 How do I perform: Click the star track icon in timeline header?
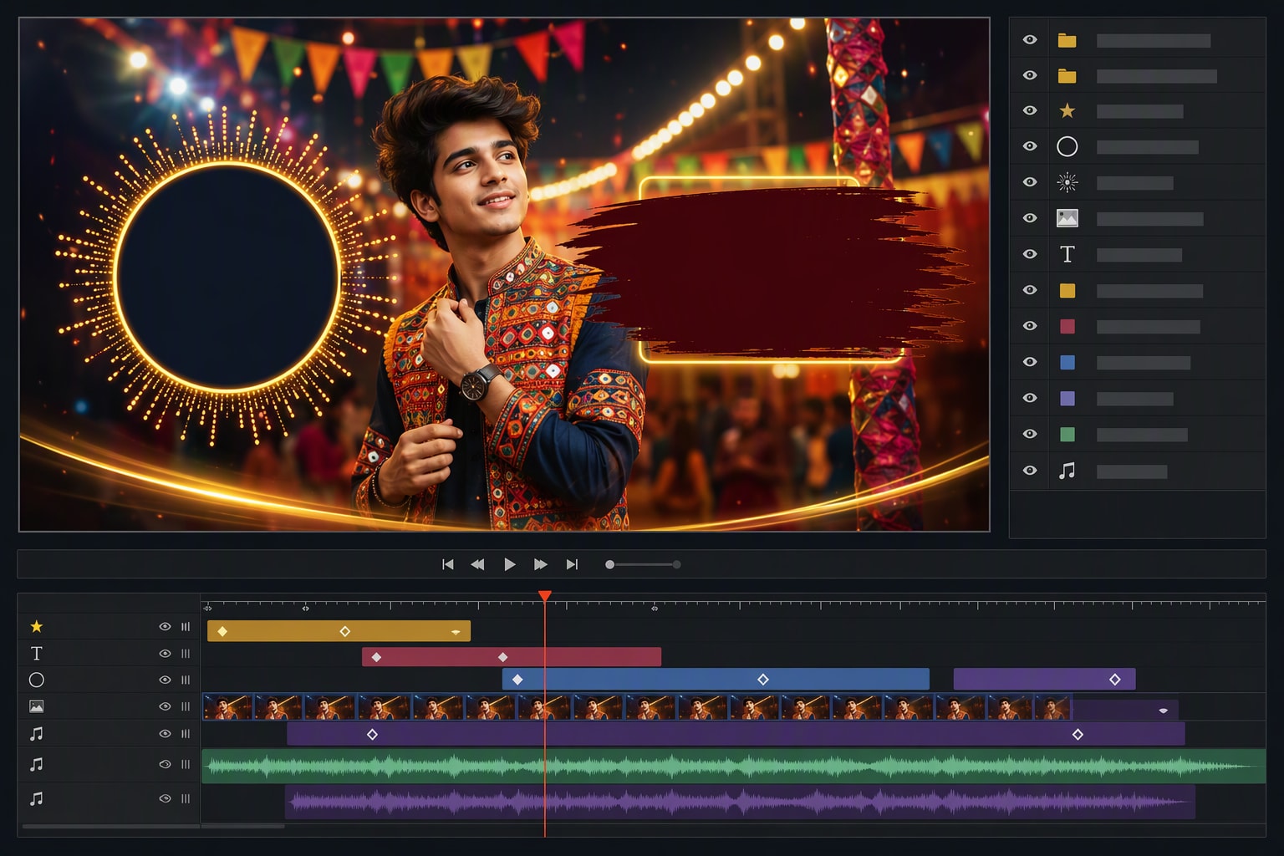36,626
